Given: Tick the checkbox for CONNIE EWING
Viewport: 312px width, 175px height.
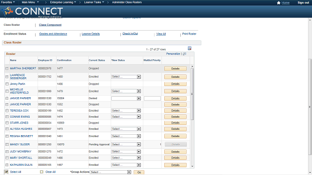Looking at the screenshot, I should 7,117.
